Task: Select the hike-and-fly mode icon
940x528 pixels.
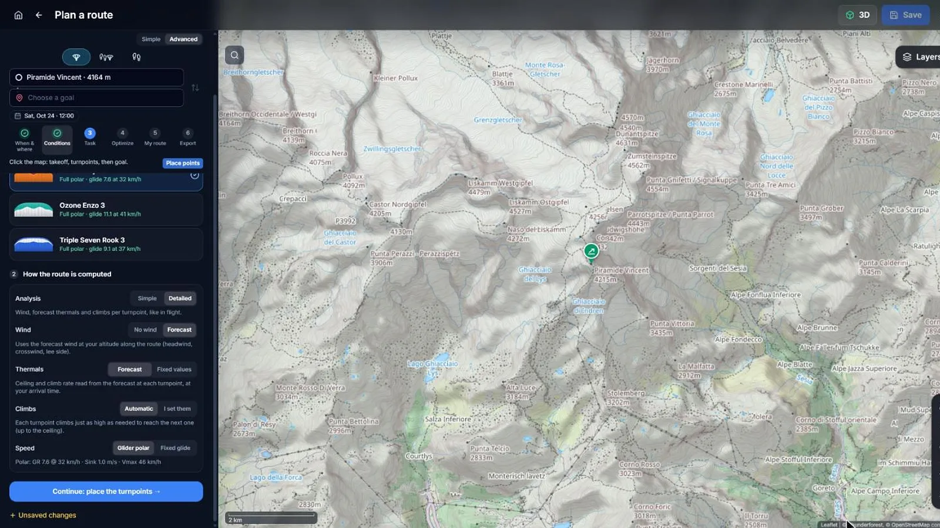Action: click(106, 57)
